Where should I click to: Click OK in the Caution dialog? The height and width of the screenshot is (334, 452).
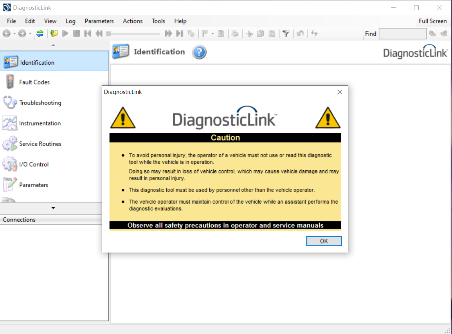point(324,241)
